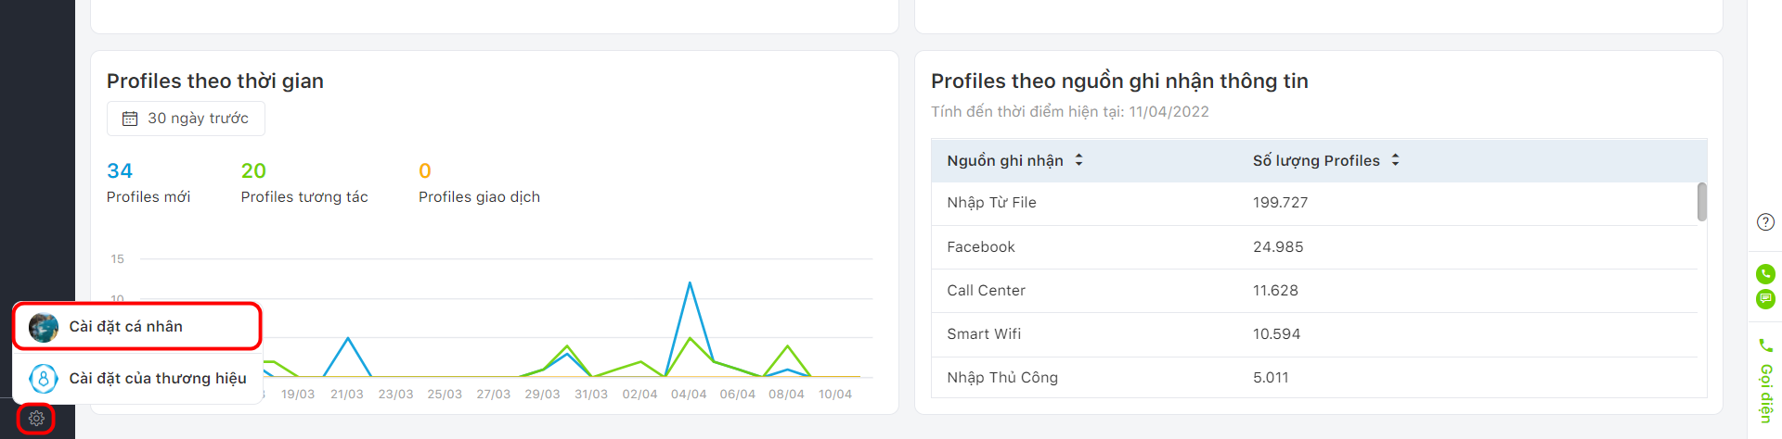Click the calendar icon in date filter
This screenshot has height=439, width=1782.
[130, 119]
